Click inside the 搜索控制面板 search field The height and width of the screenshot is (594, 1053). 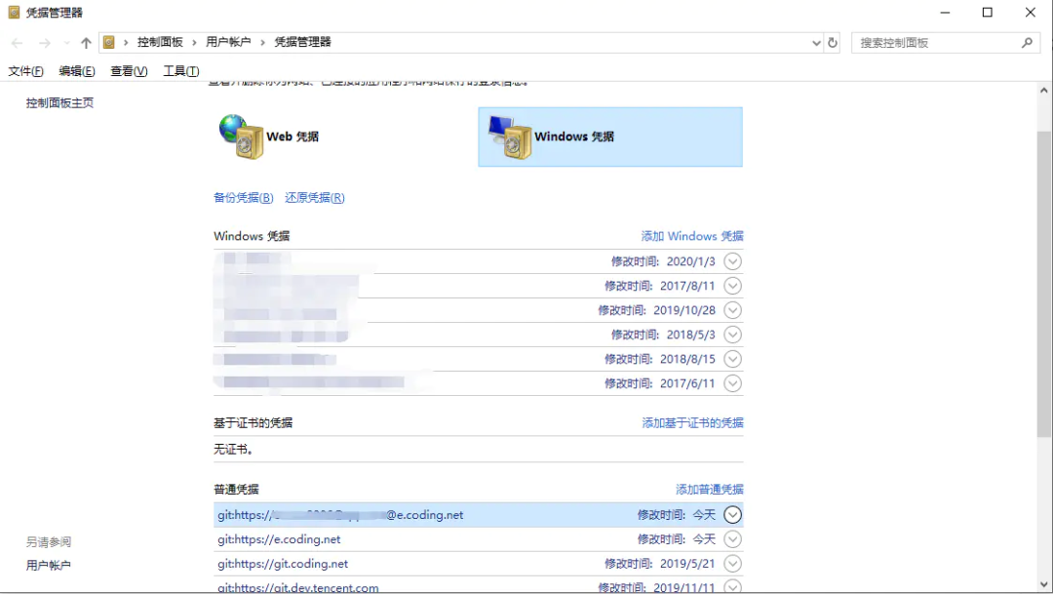pyautogui.click(x=936, y=43)
